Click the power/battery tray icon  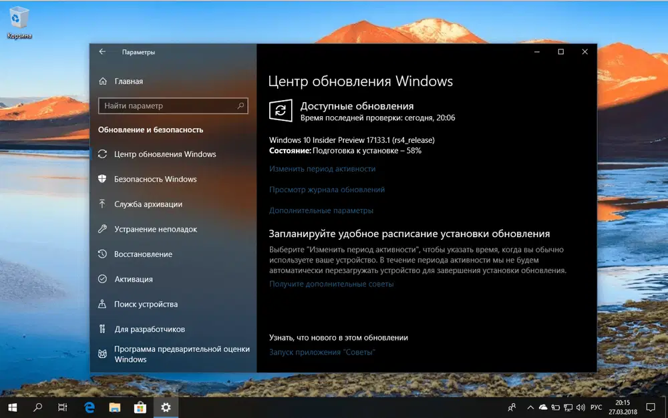click(556, 407)
